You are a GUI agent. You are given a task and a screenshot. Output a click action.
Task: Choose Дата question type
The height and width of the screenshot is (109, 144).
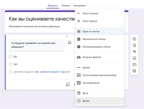tap(100, 93)
